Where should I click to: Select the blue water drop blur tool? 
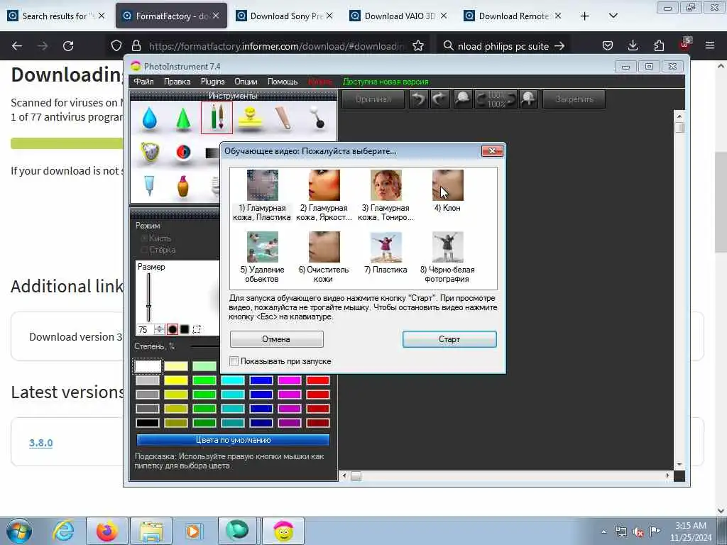(x=149, y=118)
